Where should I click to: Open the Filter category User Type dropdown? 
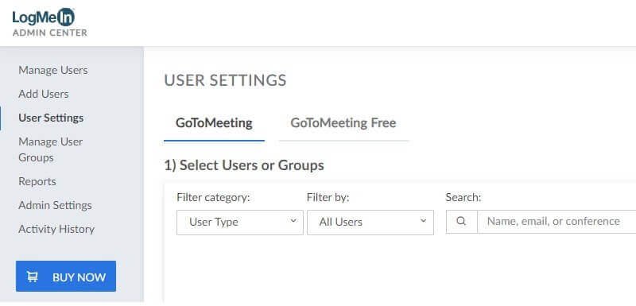240,222
